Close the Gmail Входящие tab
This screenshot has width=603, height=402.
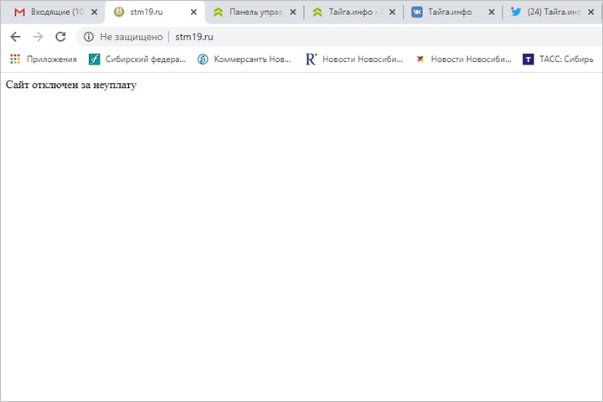(95, 13)
